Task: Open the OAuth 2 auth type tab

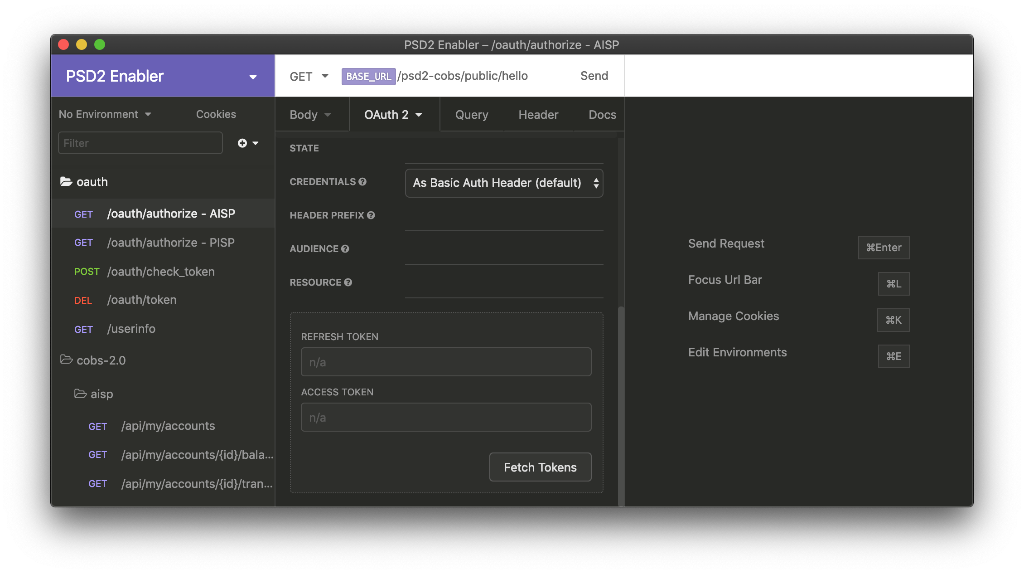Action: click(393, 115)
